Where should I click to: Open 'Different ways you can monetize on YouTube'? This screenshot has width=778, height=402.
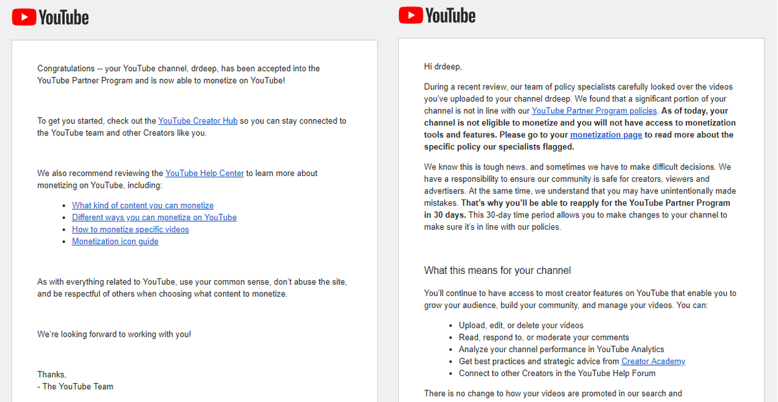[x=154, y=218]
